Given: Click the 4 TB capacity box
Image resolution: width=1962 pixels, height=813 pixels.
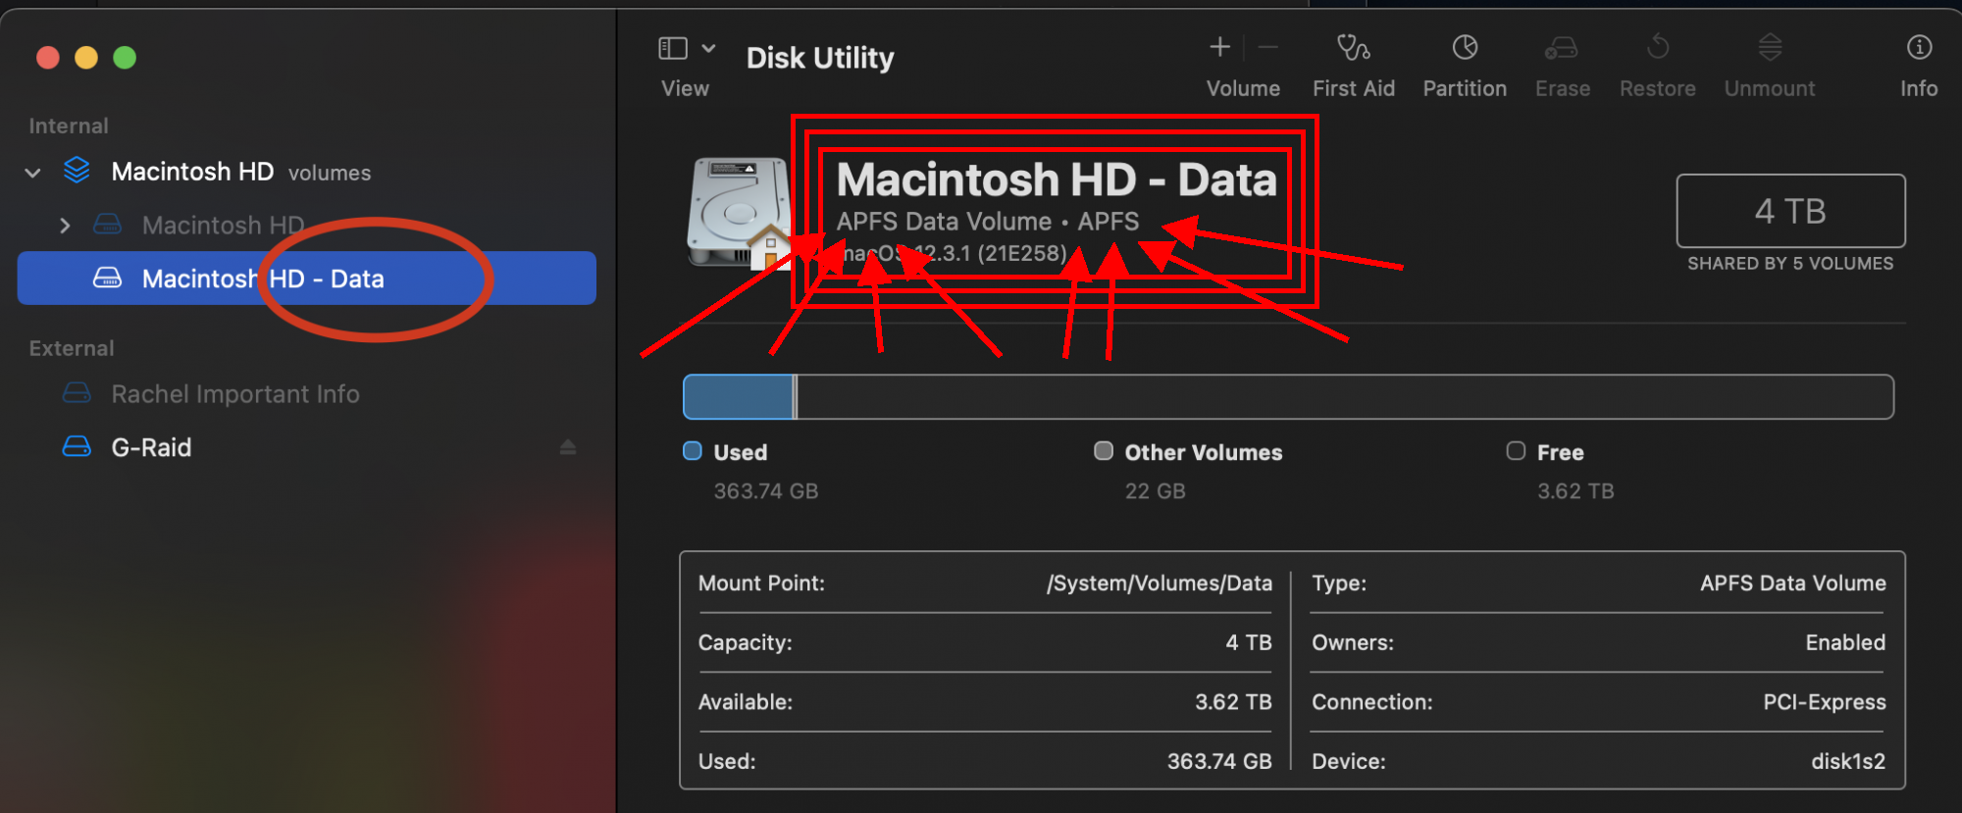Looking at the screenshot, I should pyautogui.click(x=1790, y=211).
